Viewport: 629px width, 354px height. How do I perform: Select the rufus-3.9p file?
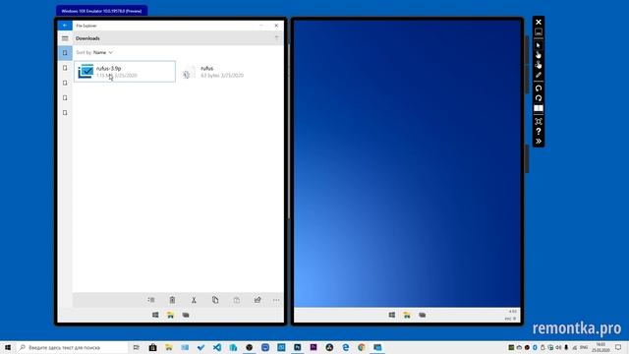(x=125, y=72)
